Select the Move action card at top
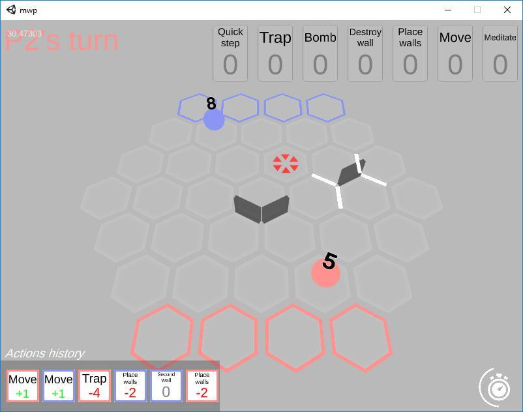The height and width of the screenshot is (412, 523). pos(455,53)
